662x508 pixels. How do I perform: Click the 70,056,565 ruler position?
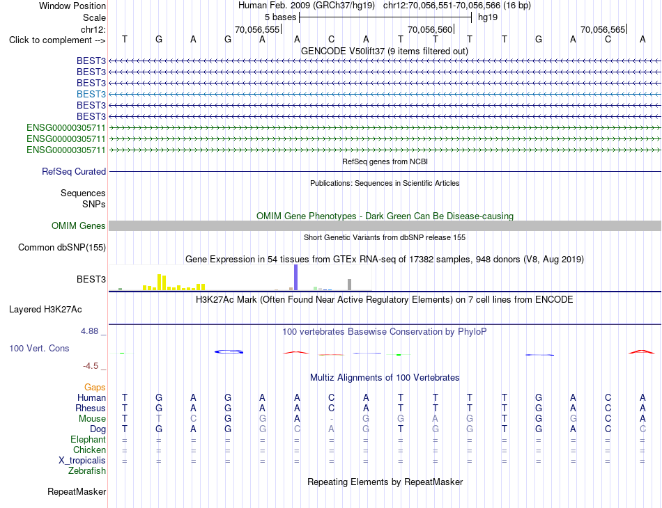coord(603,29)
